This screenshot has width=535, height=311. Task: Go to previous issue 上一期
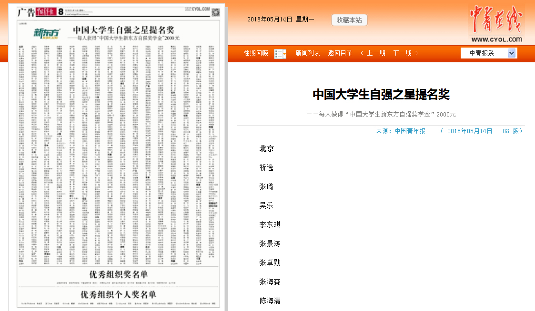point(373,53)
